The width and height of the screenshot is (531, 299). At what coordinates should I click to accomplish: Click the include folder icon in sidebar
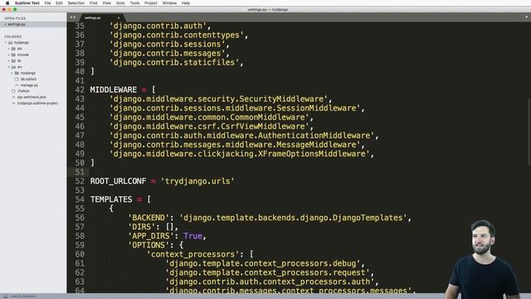coord(13,55)
